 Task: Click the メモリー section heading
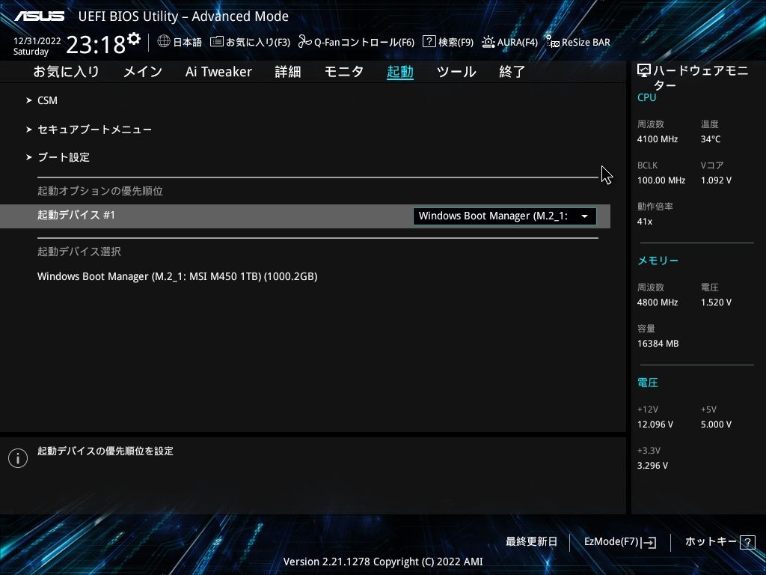(x=658, y=261)
